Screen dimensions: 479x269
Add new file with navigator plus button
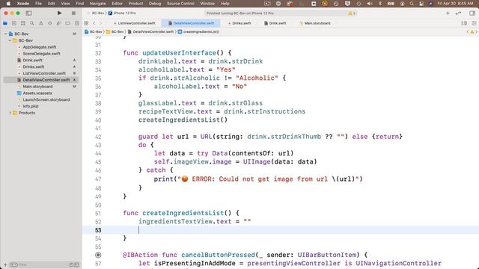pyautogui.click(x=5, y=265)
